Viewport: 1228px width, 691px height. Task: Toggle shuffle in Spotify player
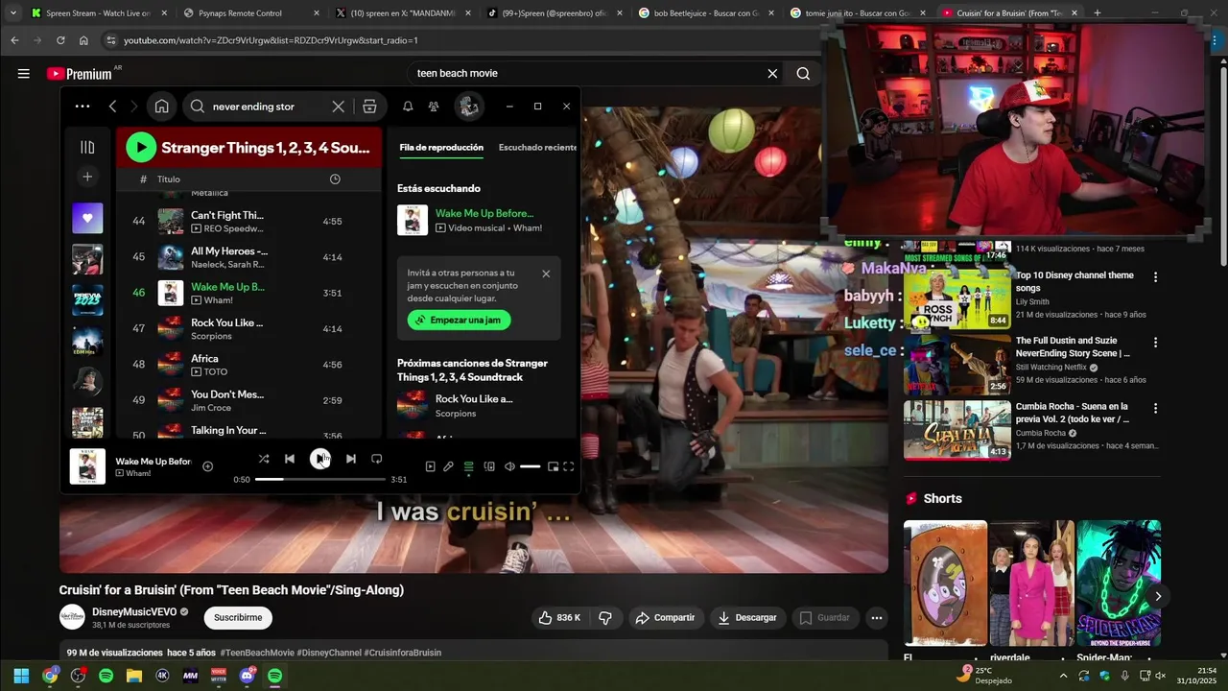click(x=264, y=459)
